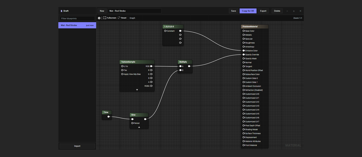Click the Surface Thickness pin label

point(253,133)
